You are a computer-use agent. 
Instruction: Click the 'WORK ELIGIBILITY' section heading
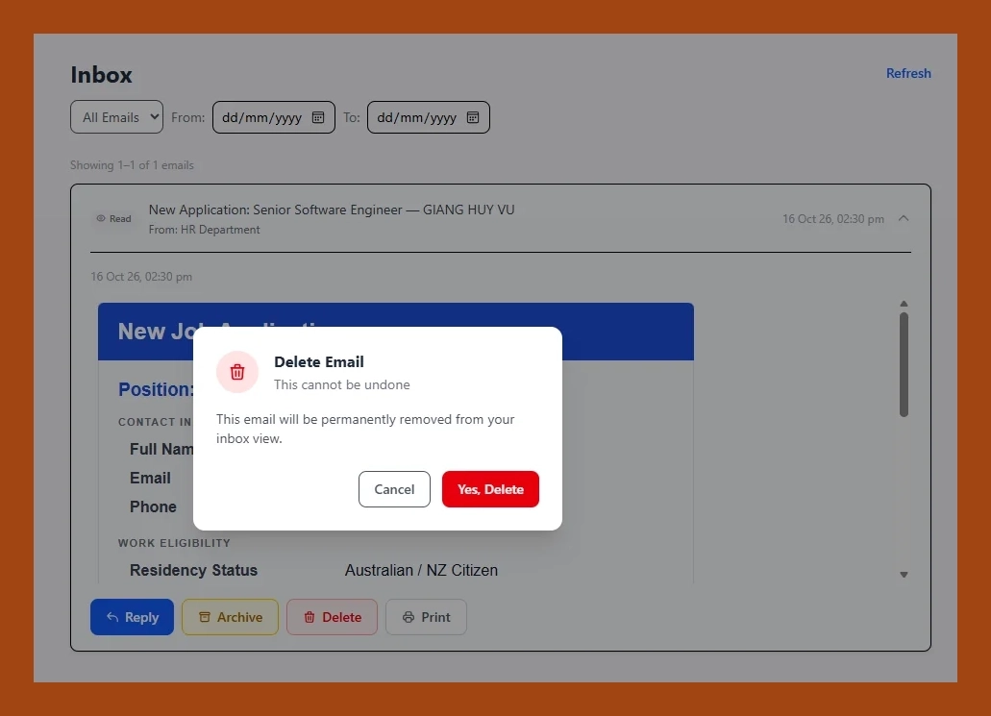tap(174, 543)
